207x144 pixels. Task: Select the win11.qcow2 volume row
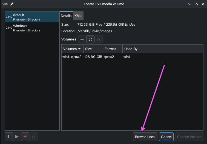[72, 57]
